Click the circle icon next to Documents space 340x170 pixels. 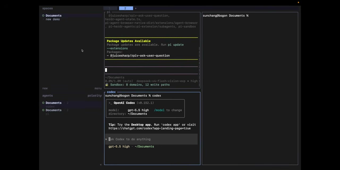(x=43, y=16)
